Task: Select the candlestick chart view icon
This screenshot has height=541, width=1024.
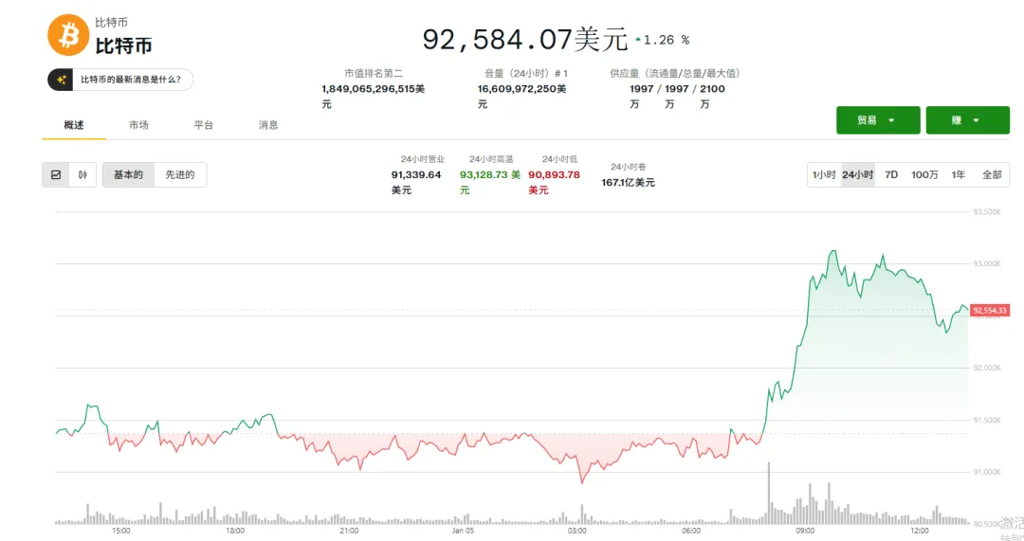Action: (82, 175)
